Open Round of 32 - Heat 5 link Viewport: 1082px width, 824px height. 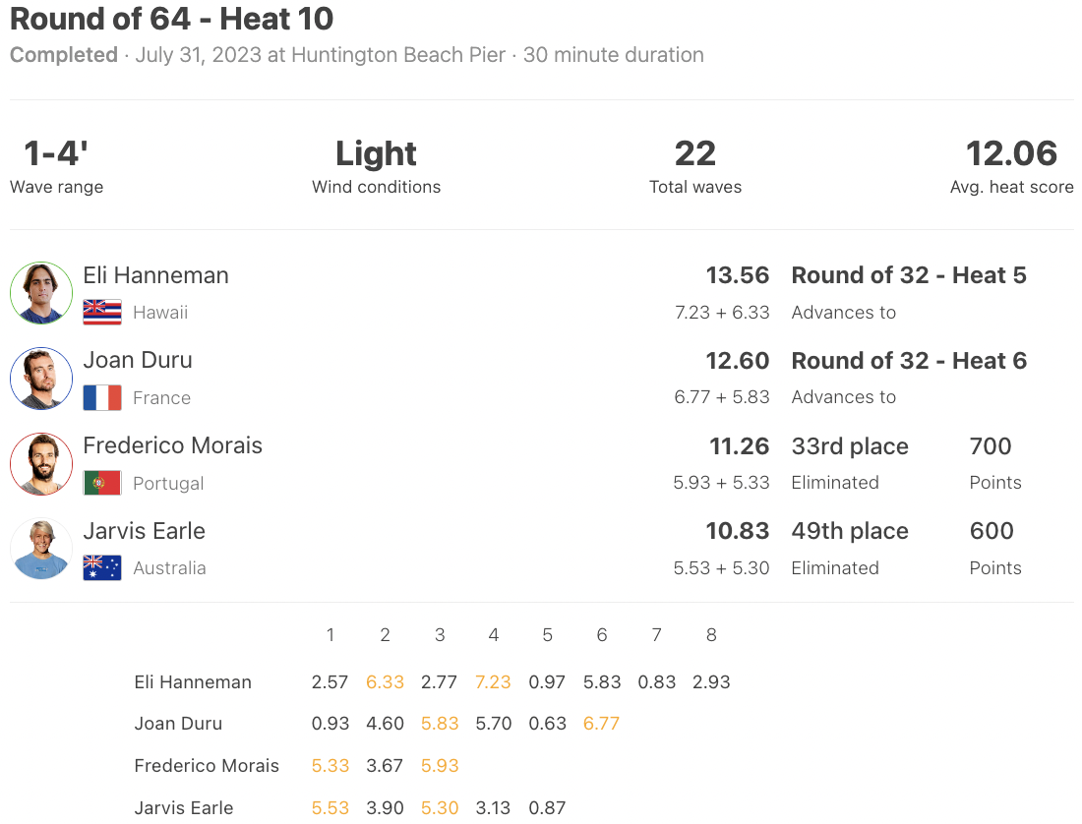909,275
